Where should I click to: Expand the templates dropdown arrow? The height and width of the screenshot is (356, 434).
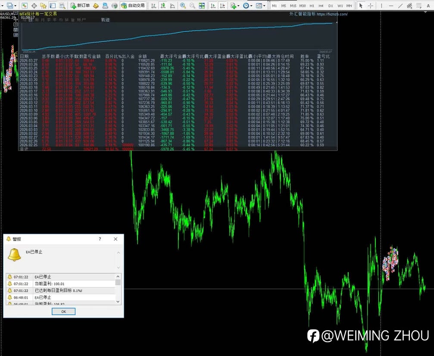264,6
